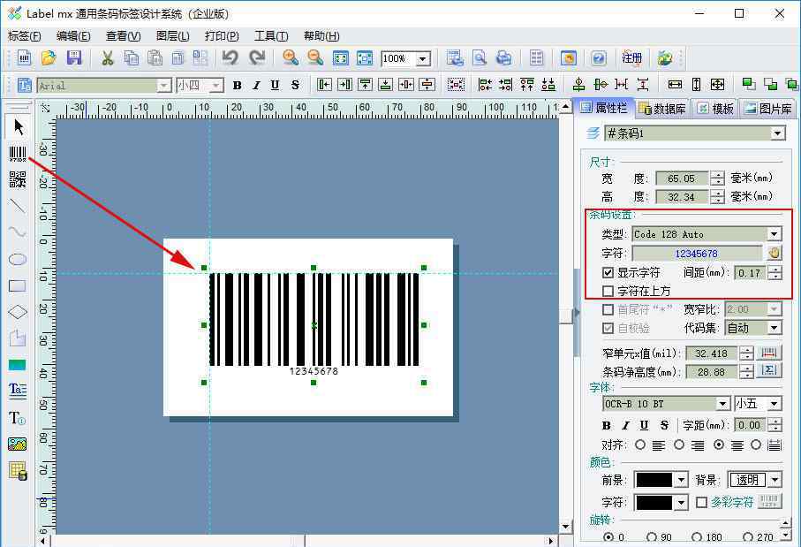The height and width of the screenshot is (547, 801).
Task: Enable the 字符在上方 checkbox
Action: (608, 291)
